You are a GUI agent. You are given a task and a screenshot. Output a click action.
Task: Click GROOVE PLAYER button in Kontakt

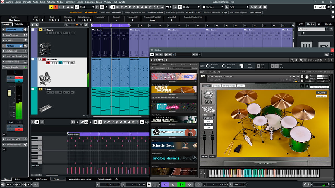(229, 86)
